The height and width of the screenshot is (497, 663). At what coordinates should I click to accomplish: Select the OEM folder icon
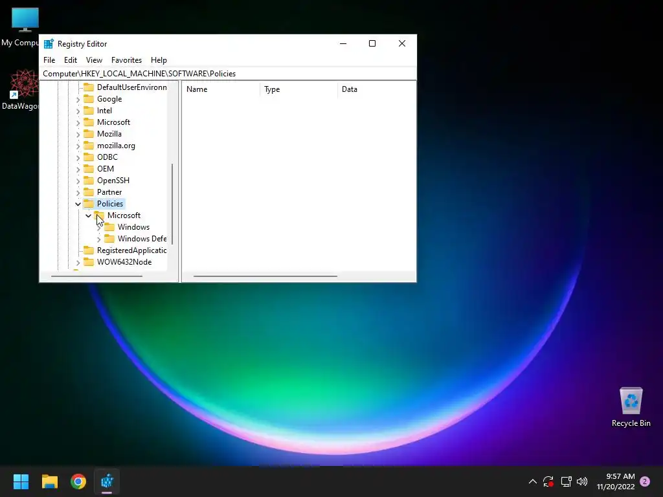coord(88,169)
